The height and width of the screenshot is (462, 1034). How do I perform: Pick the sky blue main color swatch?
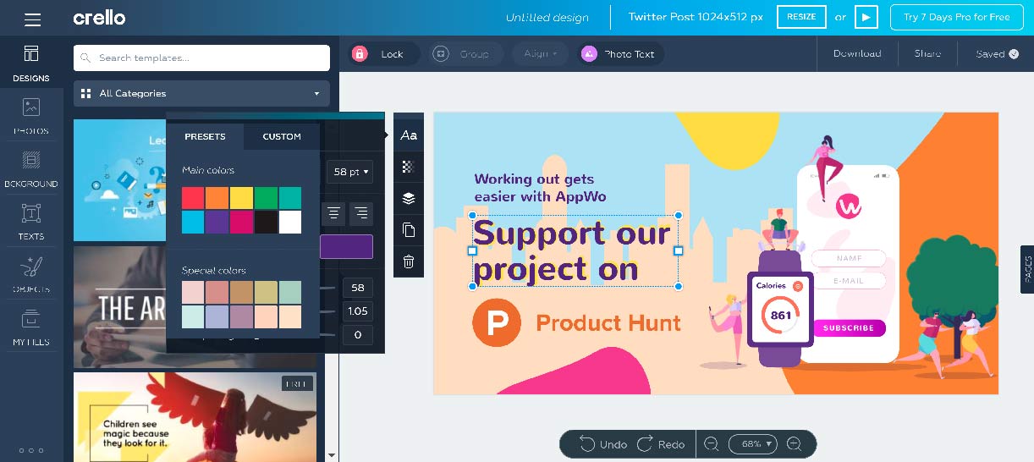point(193,222)
